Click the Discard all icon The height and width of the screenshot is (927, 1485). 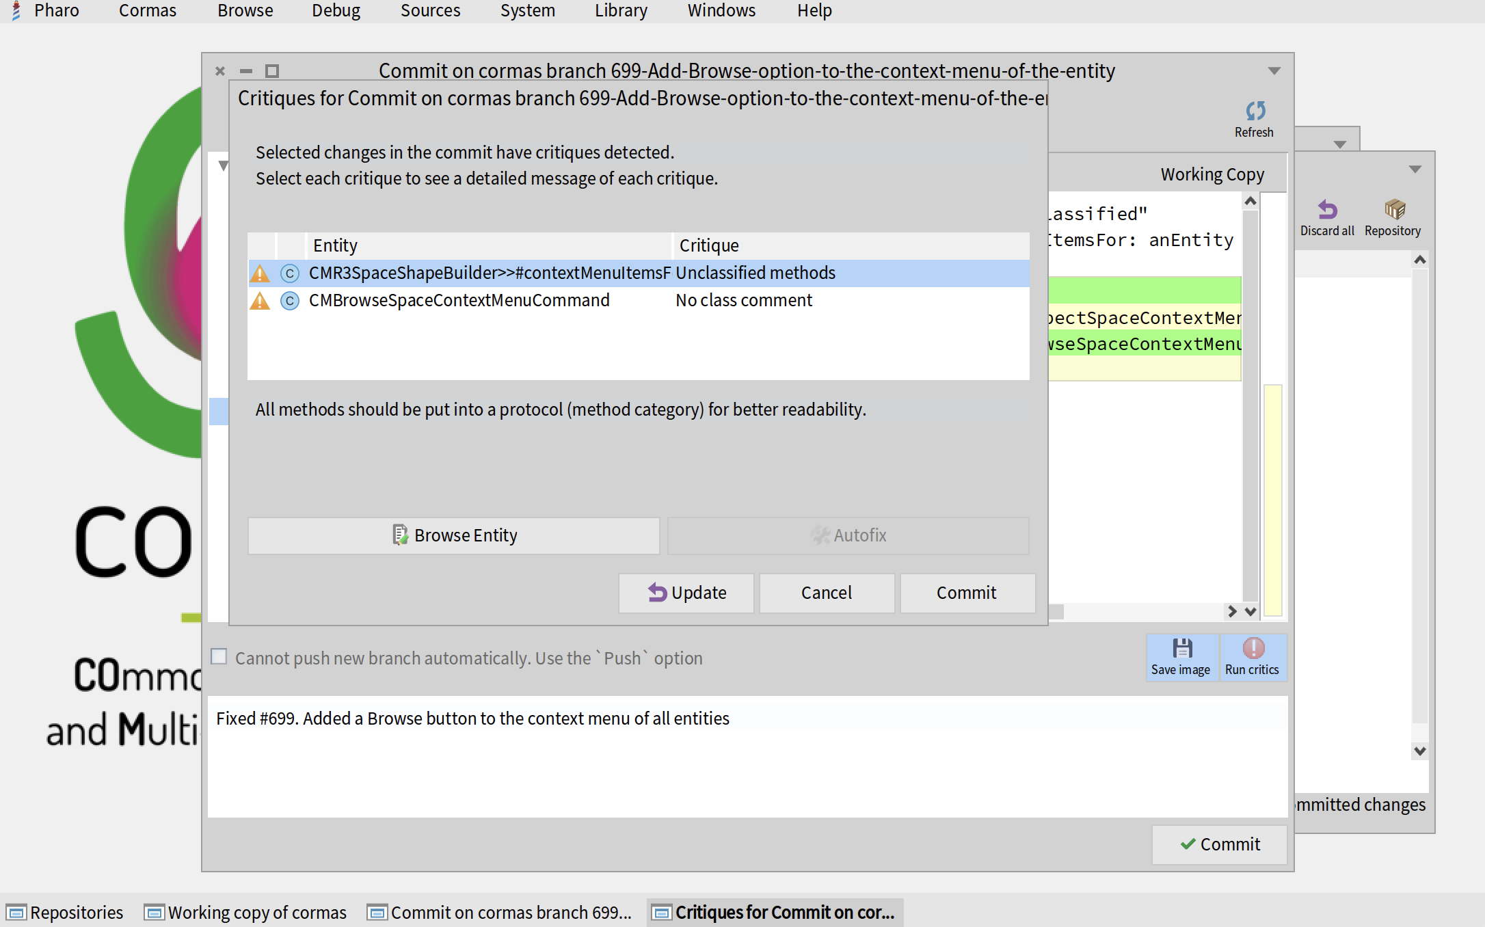pyautogui.click(x=1326, y=210)
